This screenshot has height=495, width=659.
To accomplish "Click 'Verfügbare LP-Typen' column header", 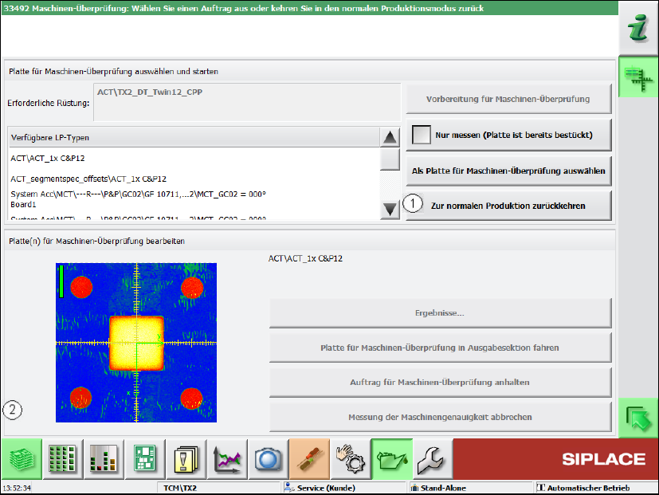I will (x=194, y=138).
